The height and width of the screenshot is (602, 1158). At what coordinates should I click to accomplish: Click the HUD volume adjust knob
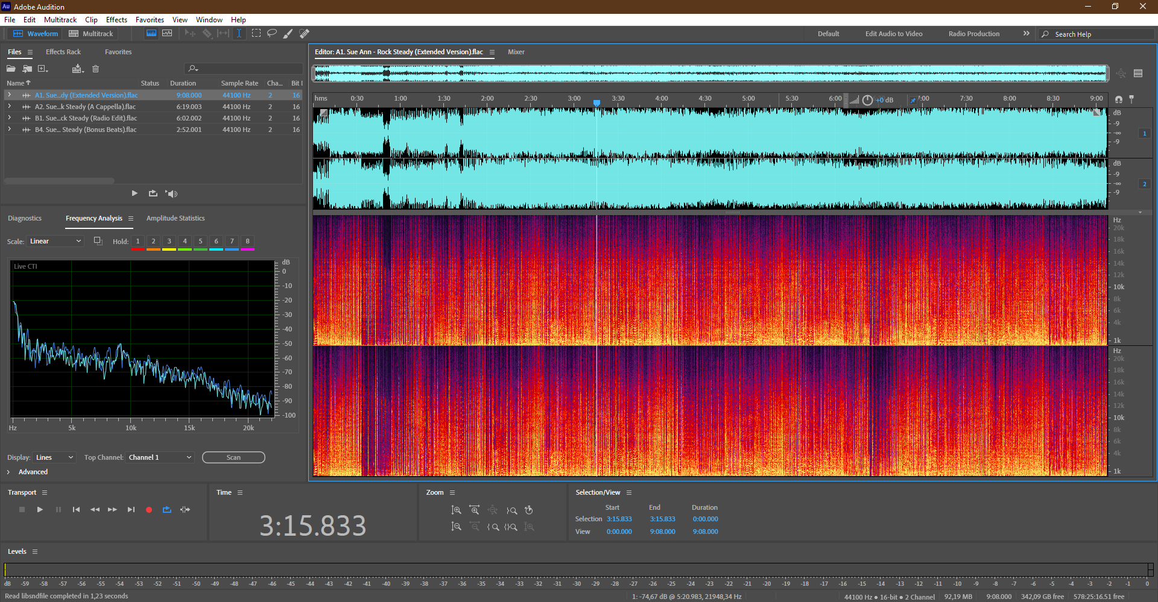[x=867, y=100]
